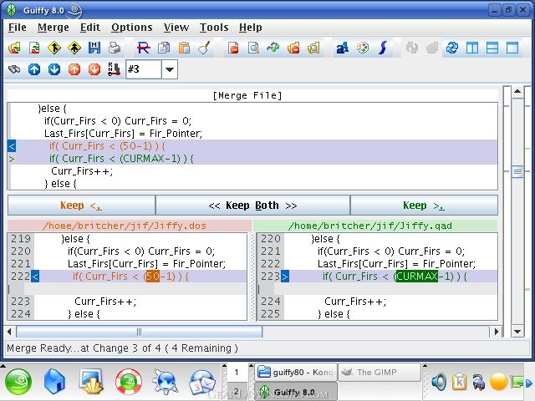This screenshot has height=401, width=535.
Task: Click the broom clear icon
Action: [x=204, y=48]
